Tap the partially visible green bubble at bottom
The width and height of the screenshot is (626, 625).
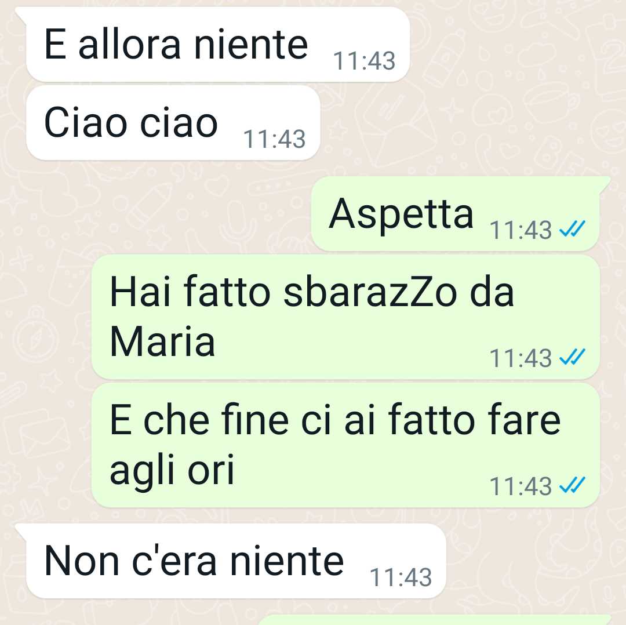[x=435, y=620]
